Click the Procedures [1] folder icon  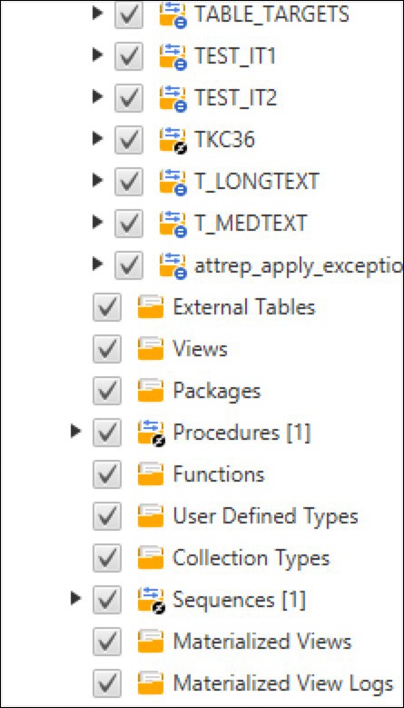point(152,433)
